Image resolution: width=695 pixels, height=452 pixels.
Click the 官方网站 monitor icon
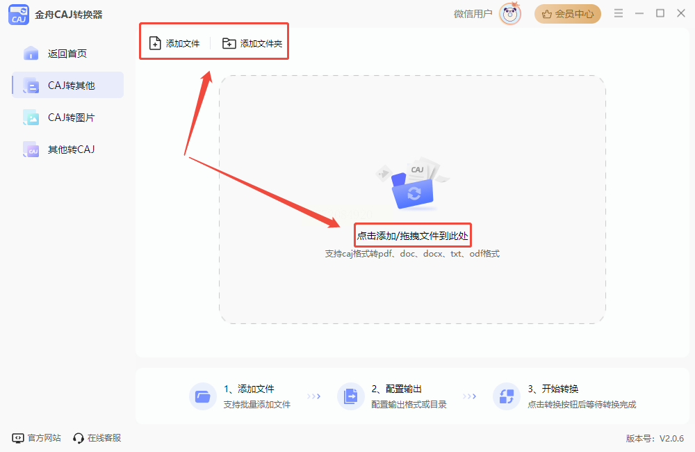(x=18, y=438)
